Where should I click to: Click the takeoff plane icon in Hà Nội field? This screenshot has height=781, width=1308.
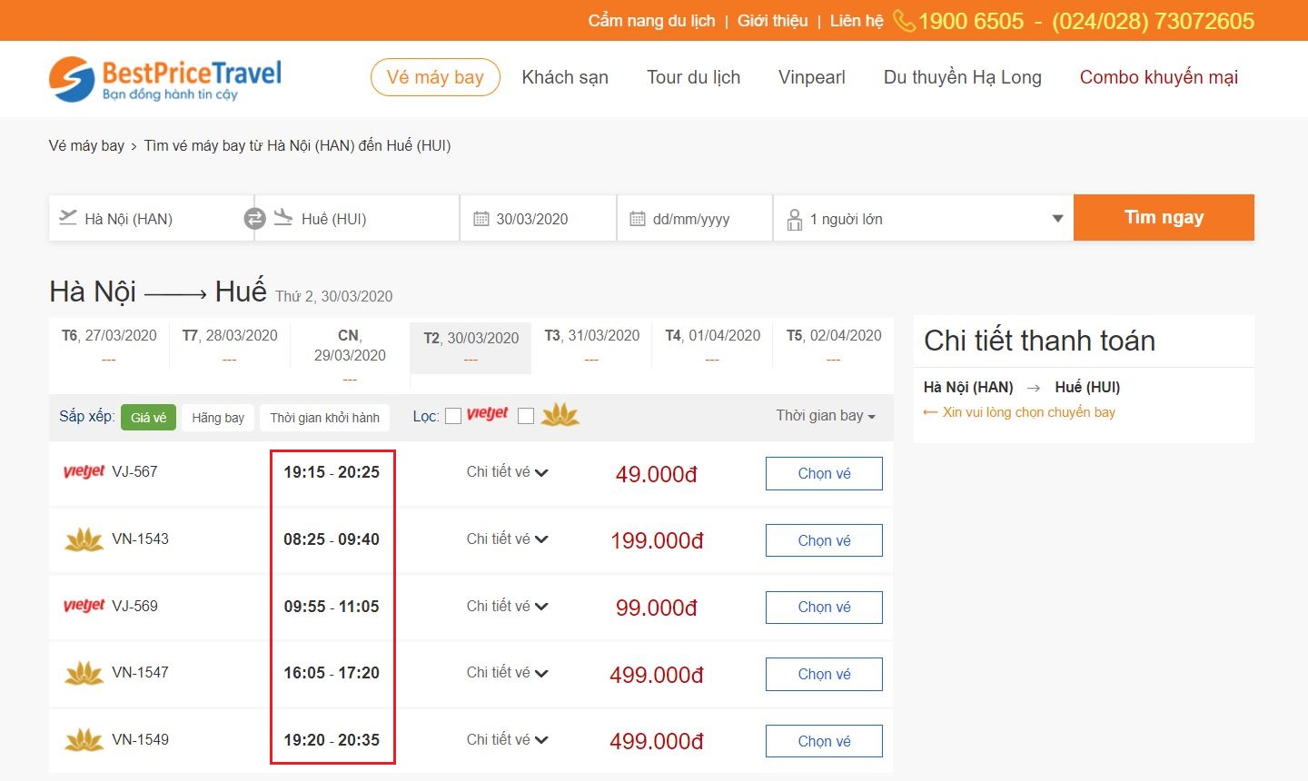(68, 217)
